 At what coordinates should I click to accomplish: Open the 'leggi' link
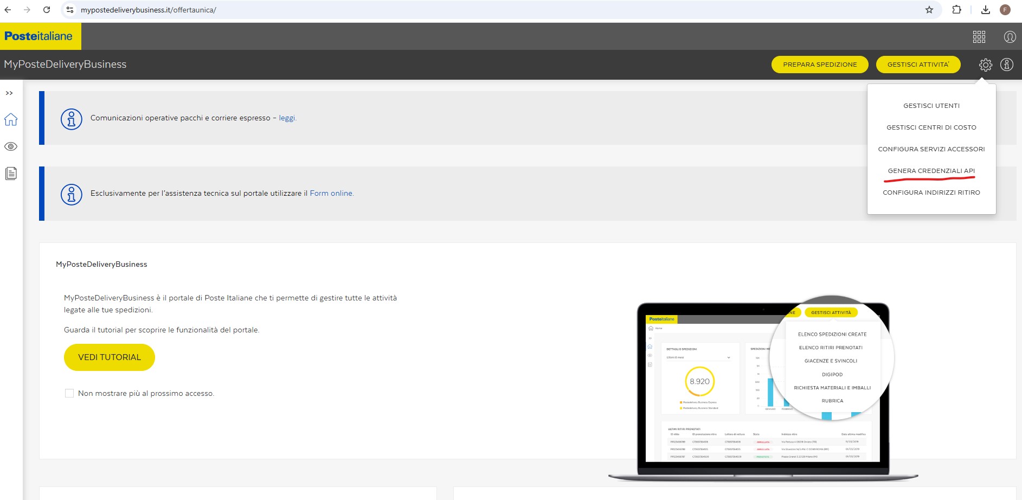(x=287, y=118)
